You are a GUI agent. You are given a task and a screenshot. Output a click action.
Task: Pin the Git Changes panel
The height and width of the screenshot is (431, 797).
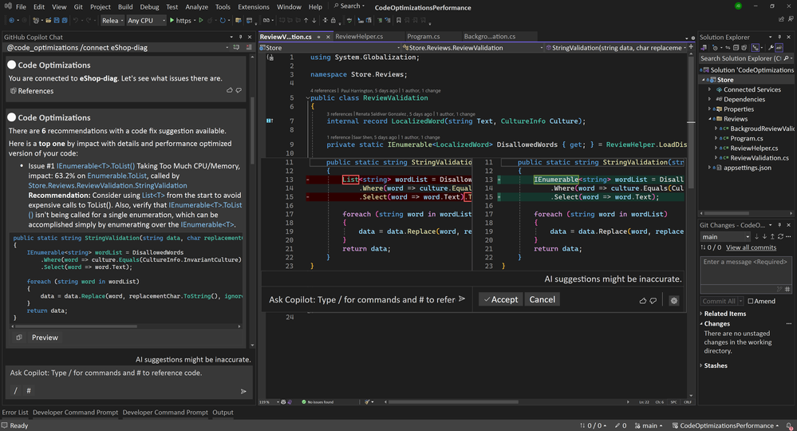[x=779, y=224]
